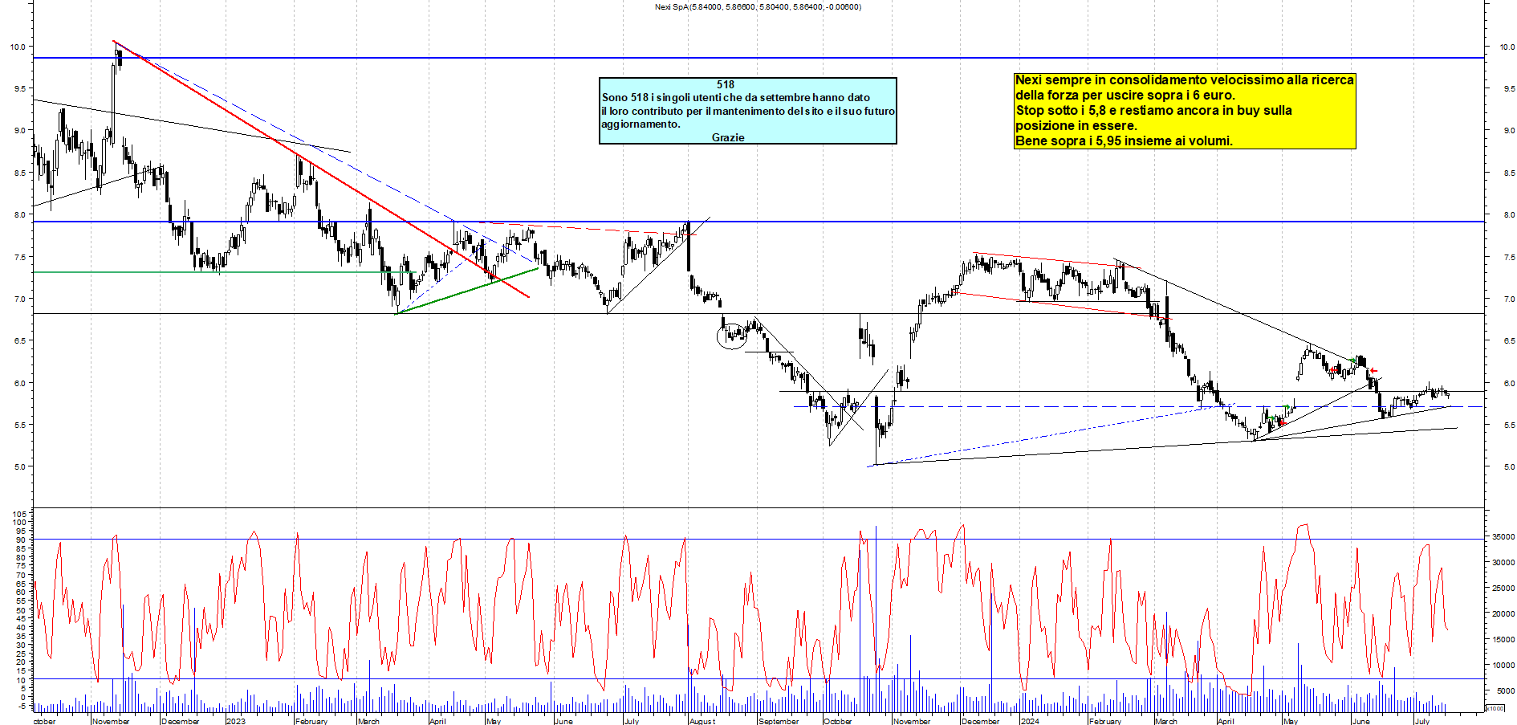Click the 25000 volume axis label
Screen dimensions: 1517x725
(1503, 588)
